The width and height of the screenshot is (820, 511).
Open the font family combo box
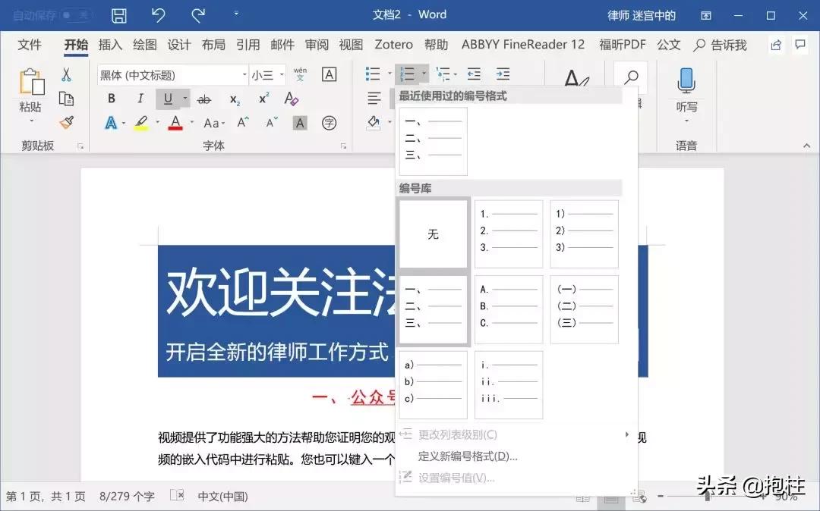[171, 74]
